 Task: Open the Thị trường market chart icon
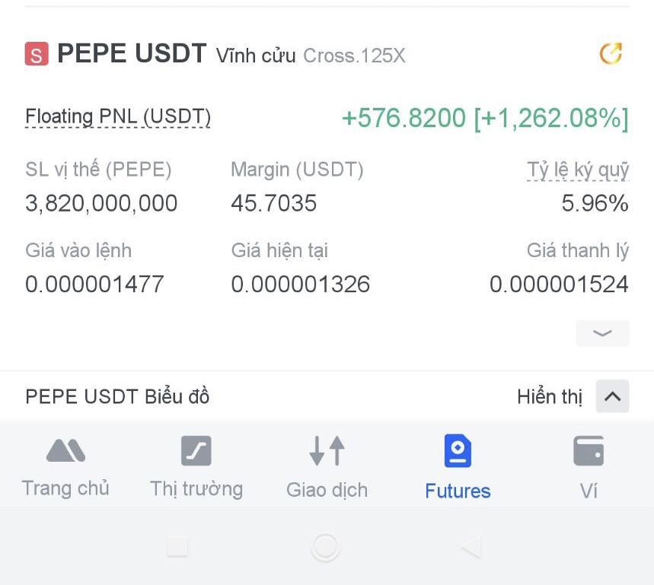(x=196, y=451)
